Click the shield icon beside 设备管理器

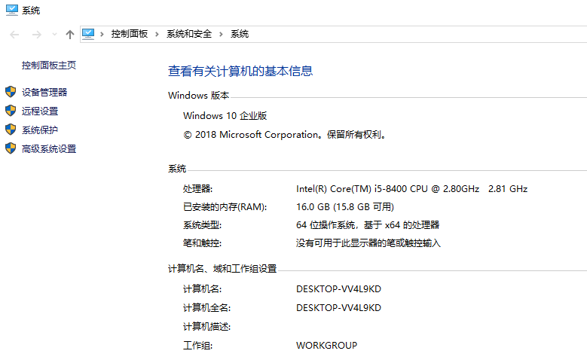(11, 92)
